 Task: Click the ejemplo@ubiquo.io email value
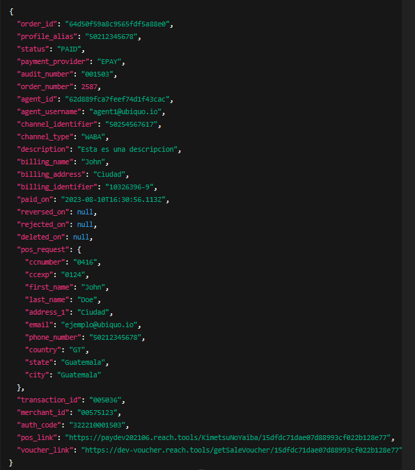pos(100,325)
